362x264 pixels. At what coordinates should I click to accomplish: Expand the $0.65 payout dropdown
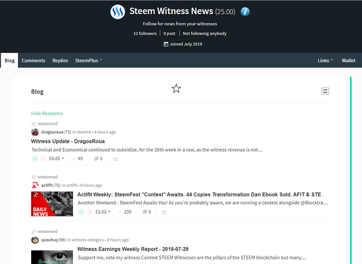57,159
